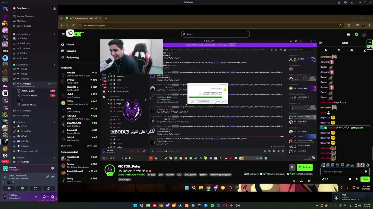
Task: Click the Arabic stream tag
Action: [x=152, y=175]
